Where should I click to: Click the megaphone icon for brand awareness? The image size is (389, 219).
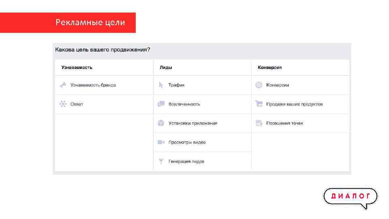point(63,85)
